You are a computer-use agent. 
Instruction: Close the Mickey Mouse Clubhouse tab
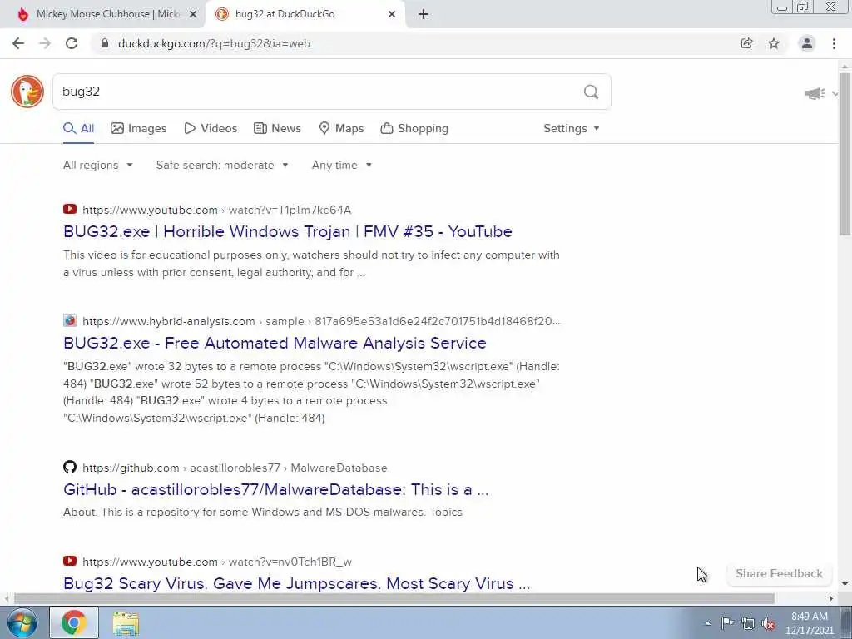193,15
